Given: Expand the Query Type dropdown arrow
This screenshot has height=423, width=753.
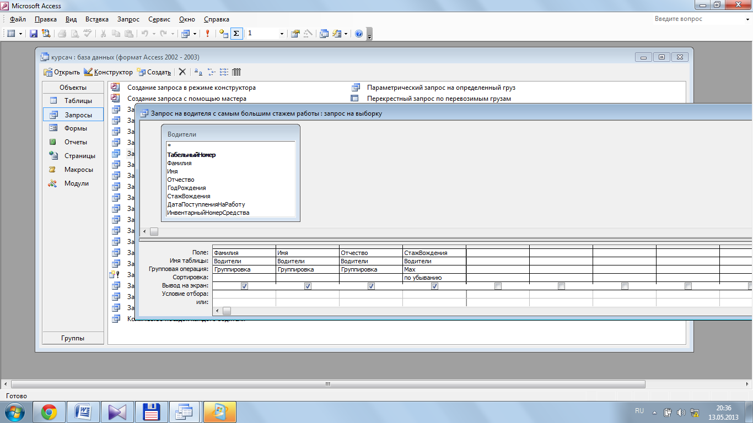Looking at the screenshot, I should point(195,34).
